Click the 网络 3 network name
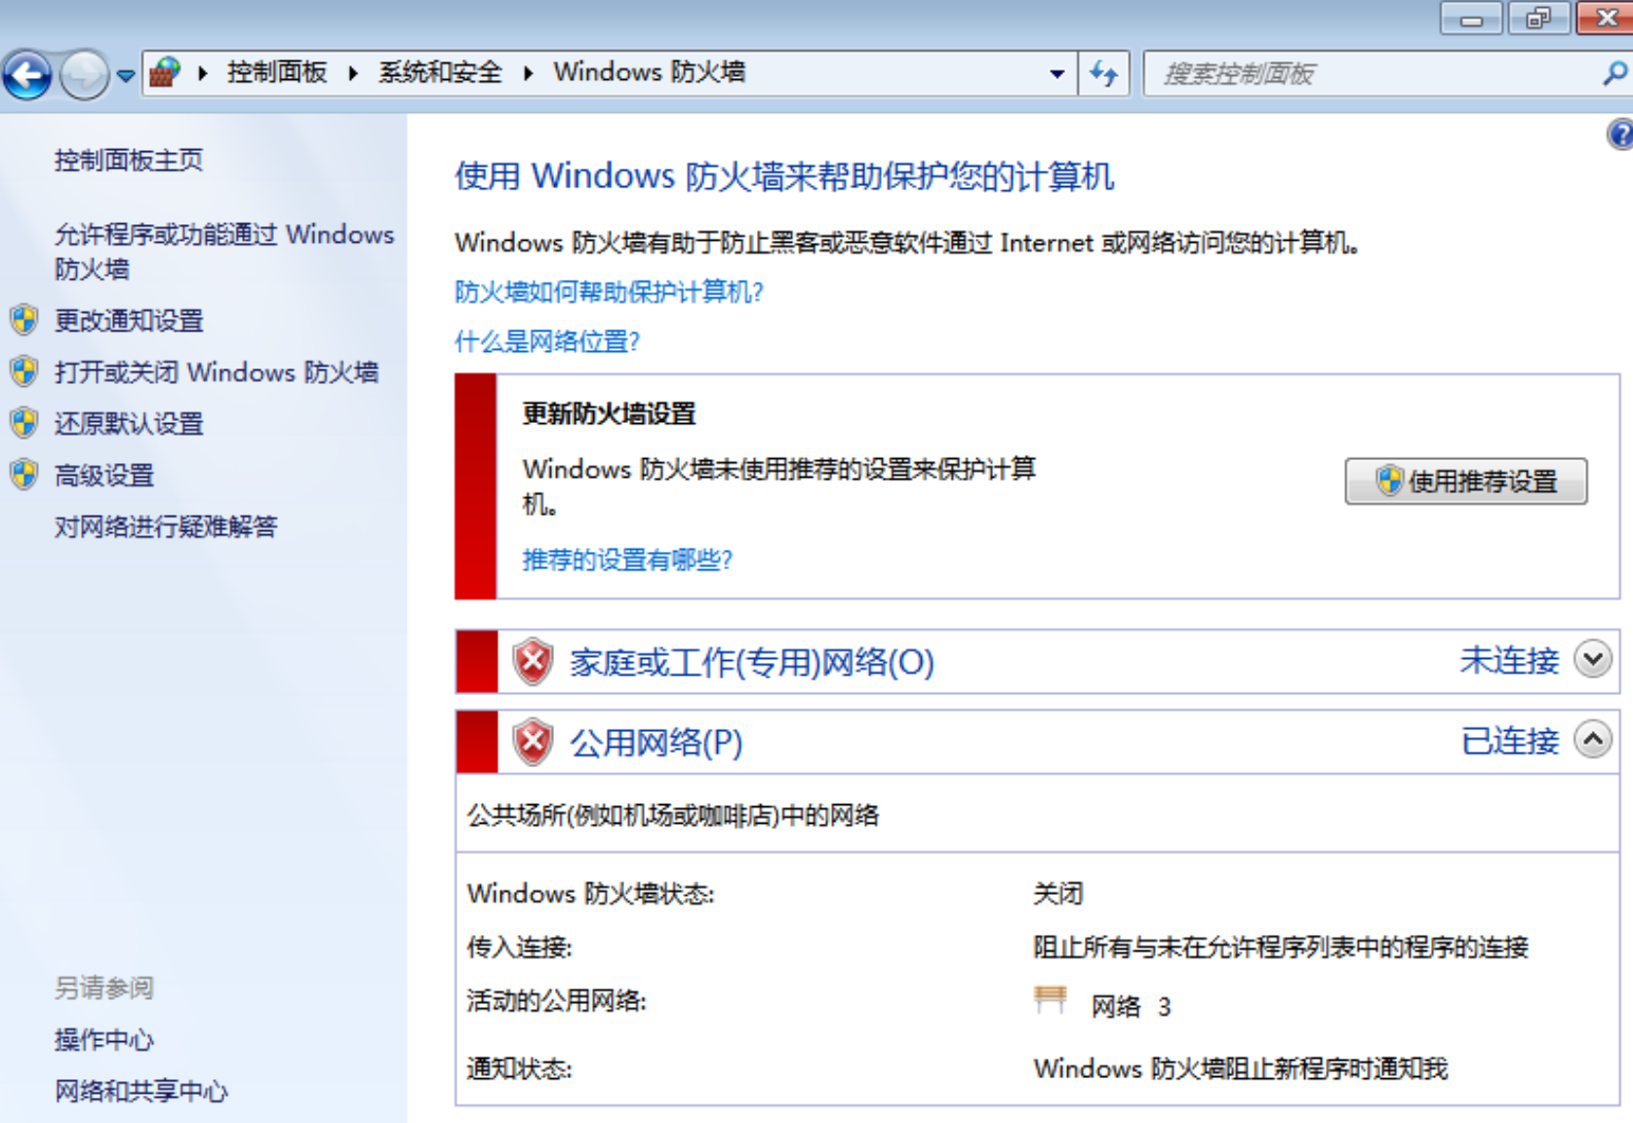Screen dimensions: 1633x1123 (x=1131, y=1007)
